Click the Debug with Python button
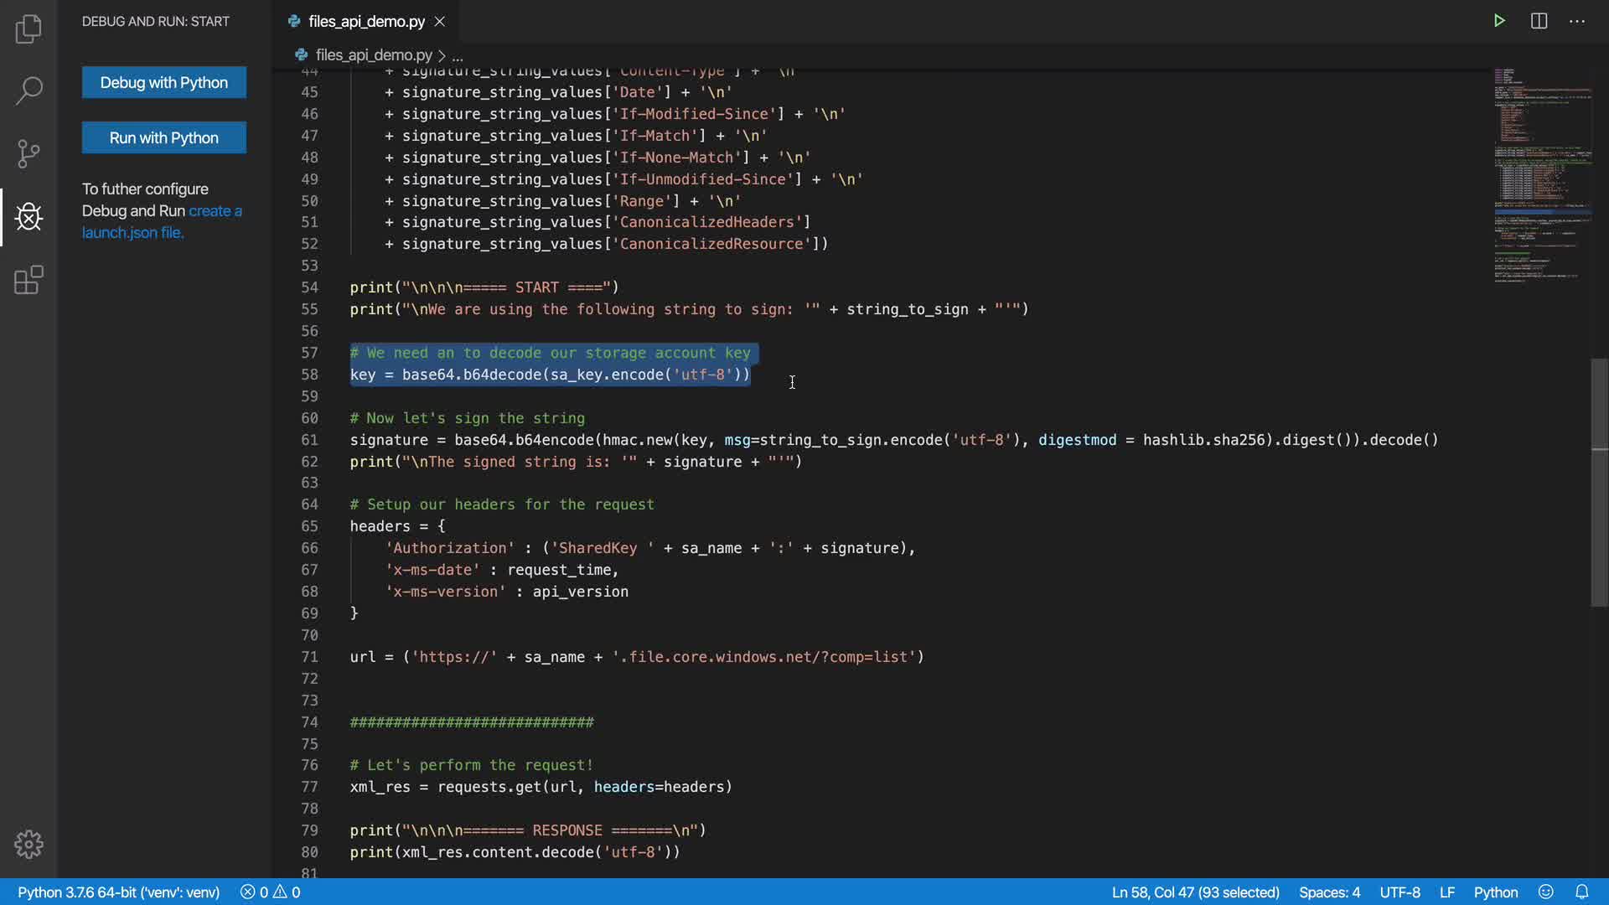The height and width of the screenshot is (905, 1609). click(164, 82)
